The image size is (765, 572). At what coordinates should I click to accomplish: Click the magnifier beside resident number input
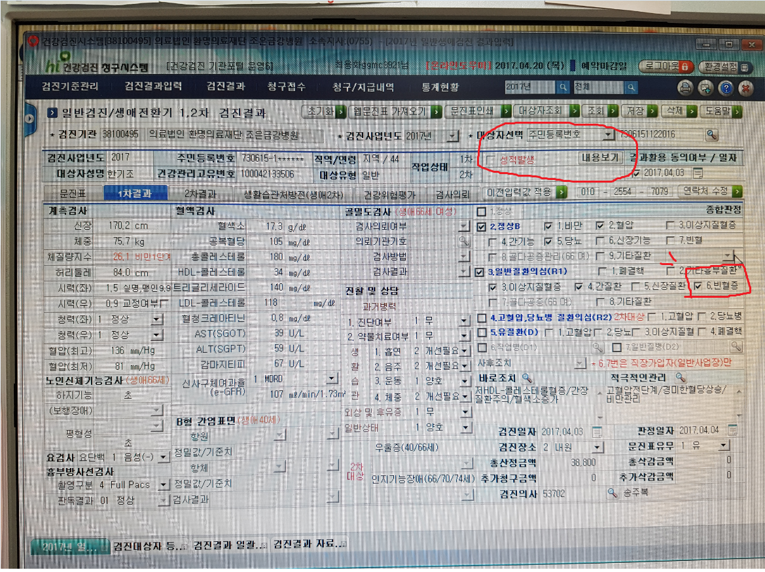(x=712, y=135)
